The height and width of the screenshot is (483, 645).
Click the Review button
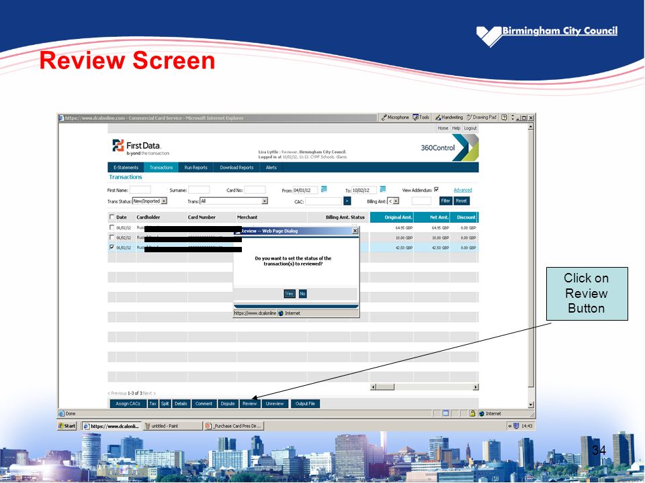coord(250,404)
